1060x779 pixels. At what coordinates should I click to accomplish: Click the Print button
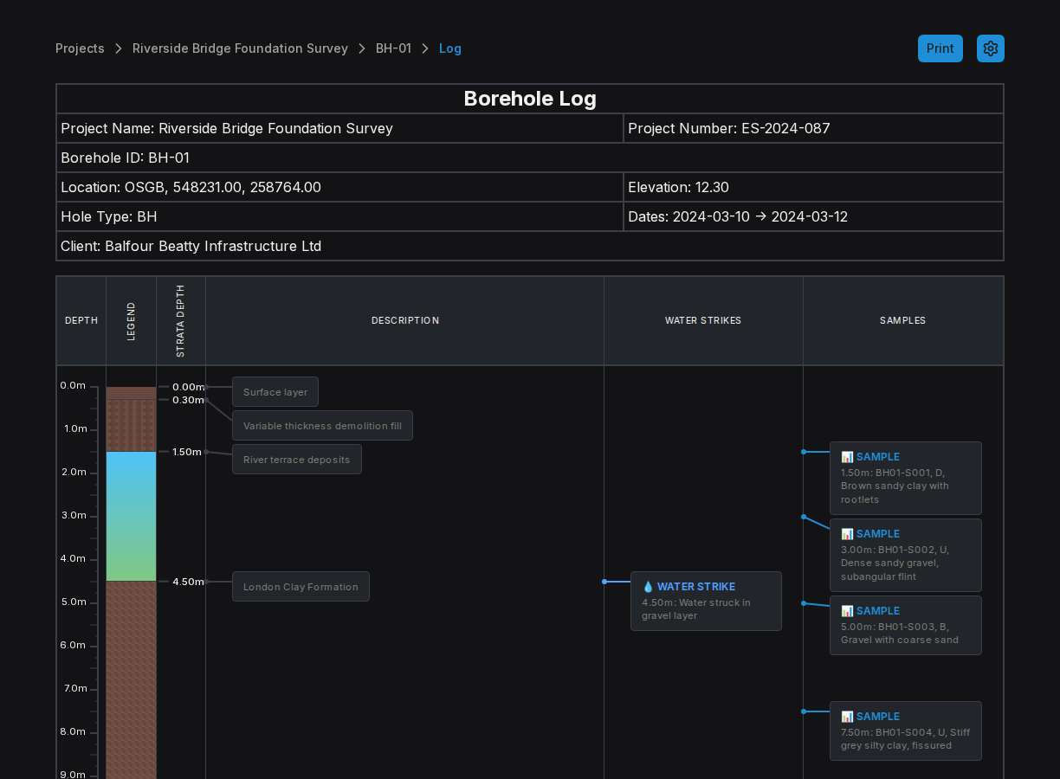click(940, 48)
